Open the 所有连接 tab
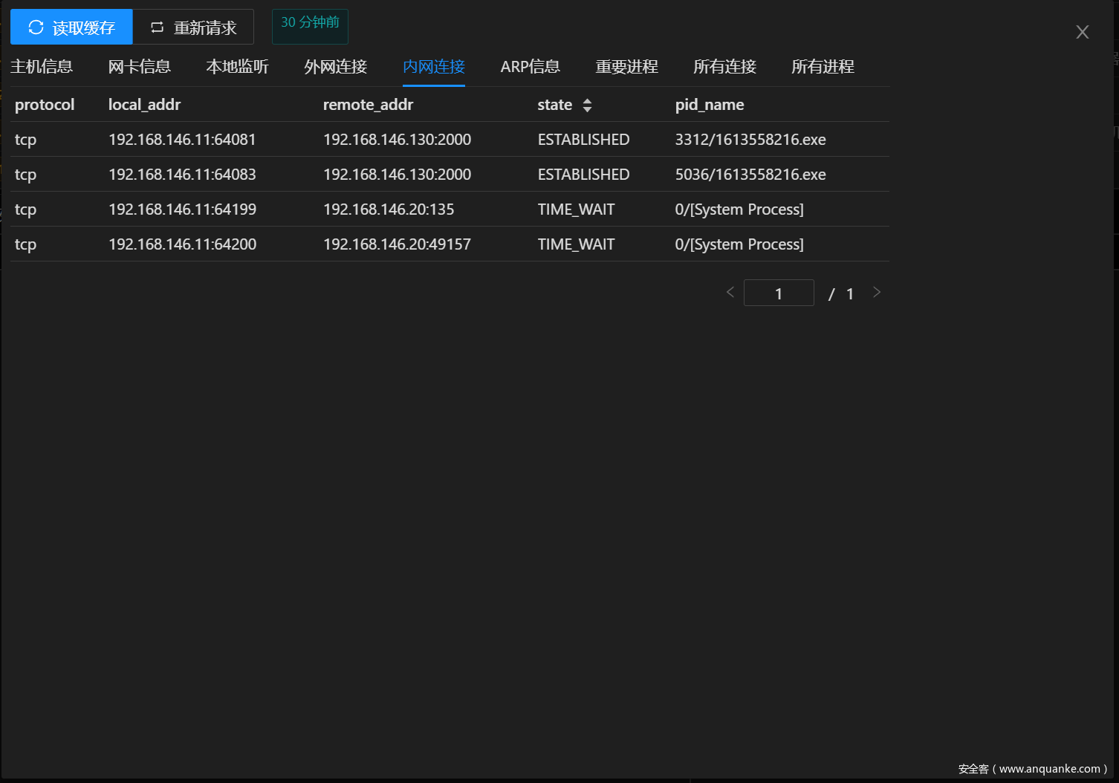The width and height of the screenshot is (1119, 783). [724, 67]
